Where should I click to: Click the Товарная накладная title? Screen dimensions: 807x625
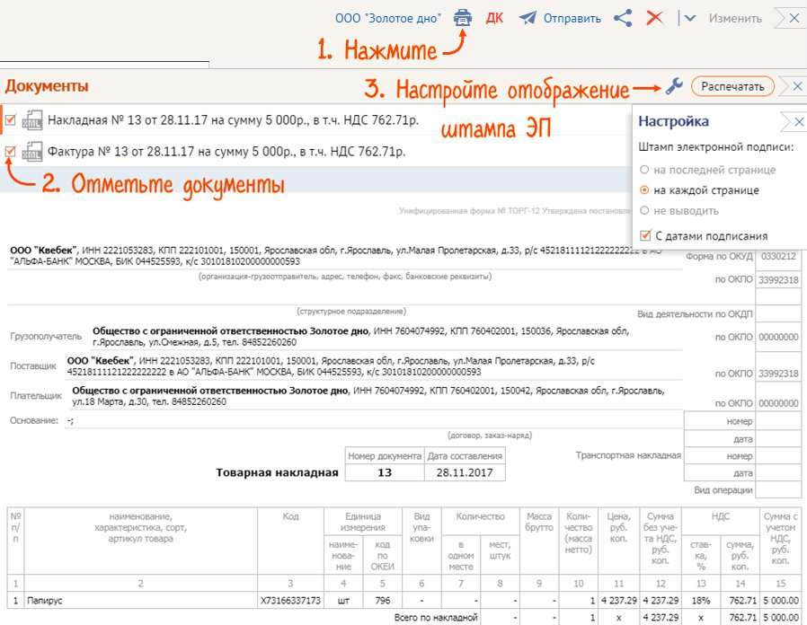coord(277,472)
